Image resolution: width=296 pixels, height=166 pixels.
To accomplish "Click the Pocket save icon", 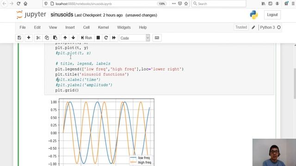I will pyautogui.click(x=180, y=4).
